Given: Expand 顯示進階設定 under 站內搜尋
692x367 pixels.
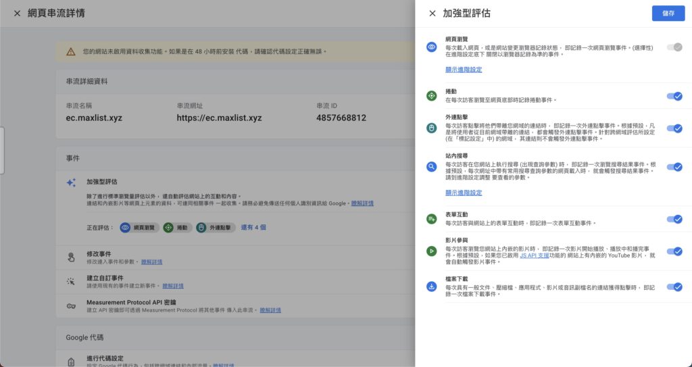Looking at the screenshot, I should (x=464, y=193).
